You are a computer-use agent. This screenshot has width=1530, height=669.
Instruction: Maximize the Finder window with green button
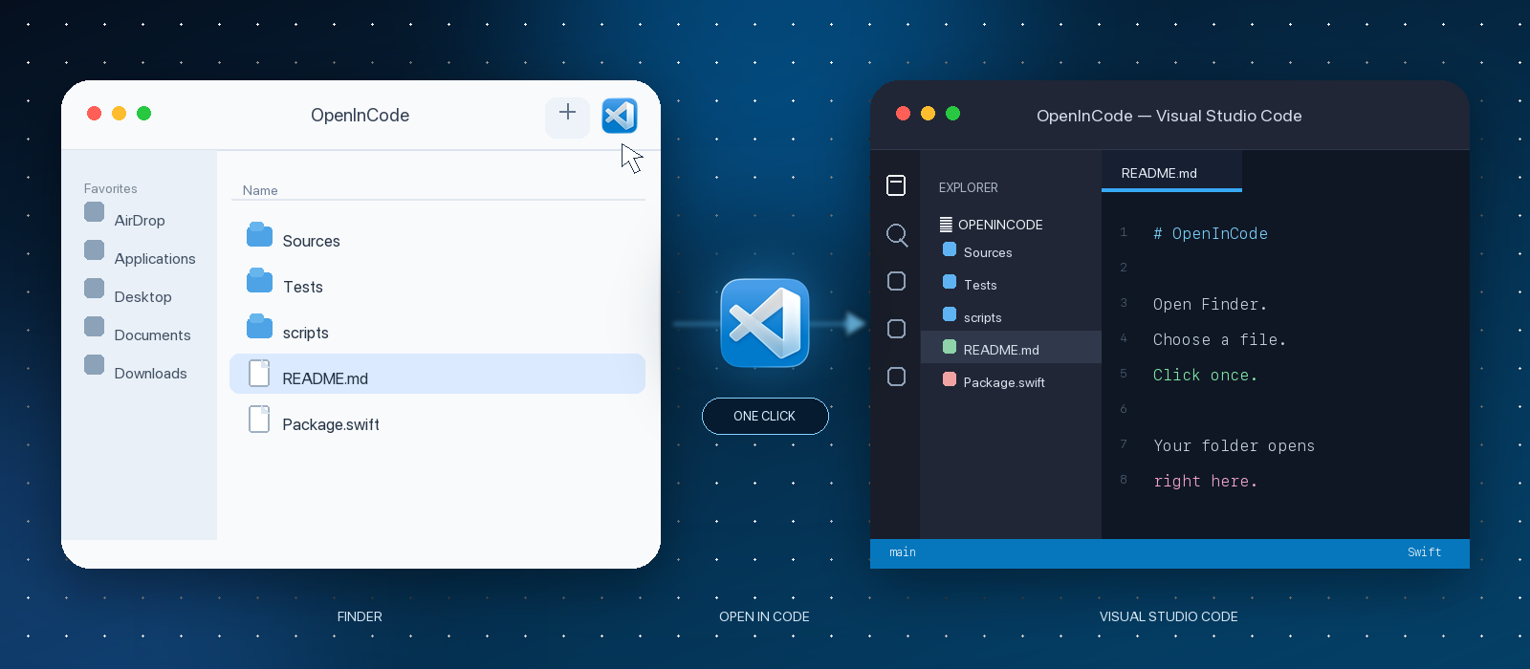[x=143, y=113]
